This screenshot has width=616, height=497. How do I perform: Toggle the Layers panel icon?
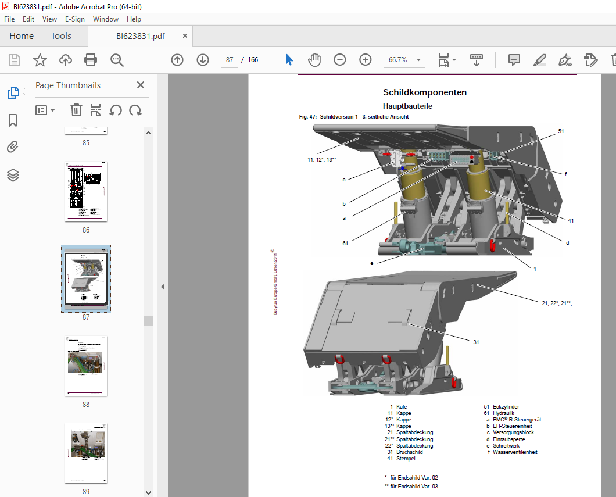point(13,175)
